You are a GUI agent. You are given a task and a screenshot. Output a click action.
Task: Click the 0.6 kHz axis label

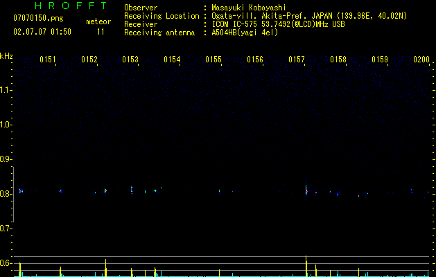[x=6, y=263]
